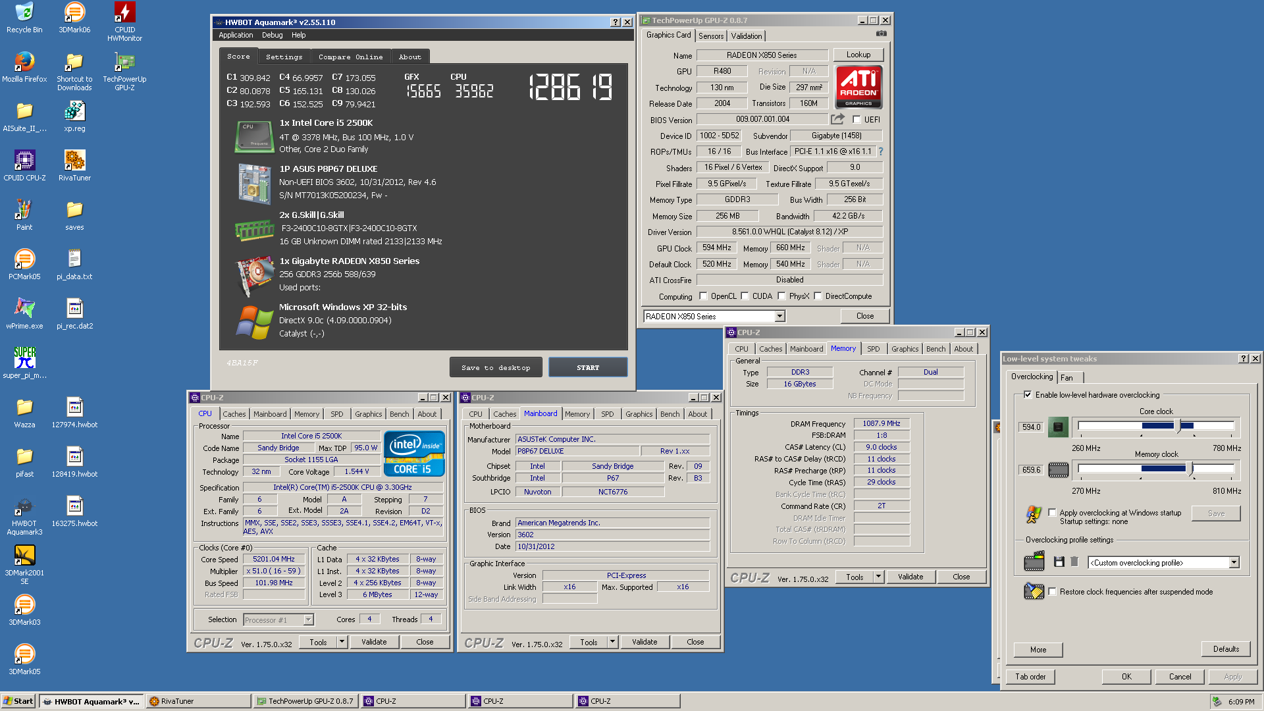Viewport: 1264px width, 711px height.
Task: Open Shortcut to Downloads folder
Action: (74, 72)
